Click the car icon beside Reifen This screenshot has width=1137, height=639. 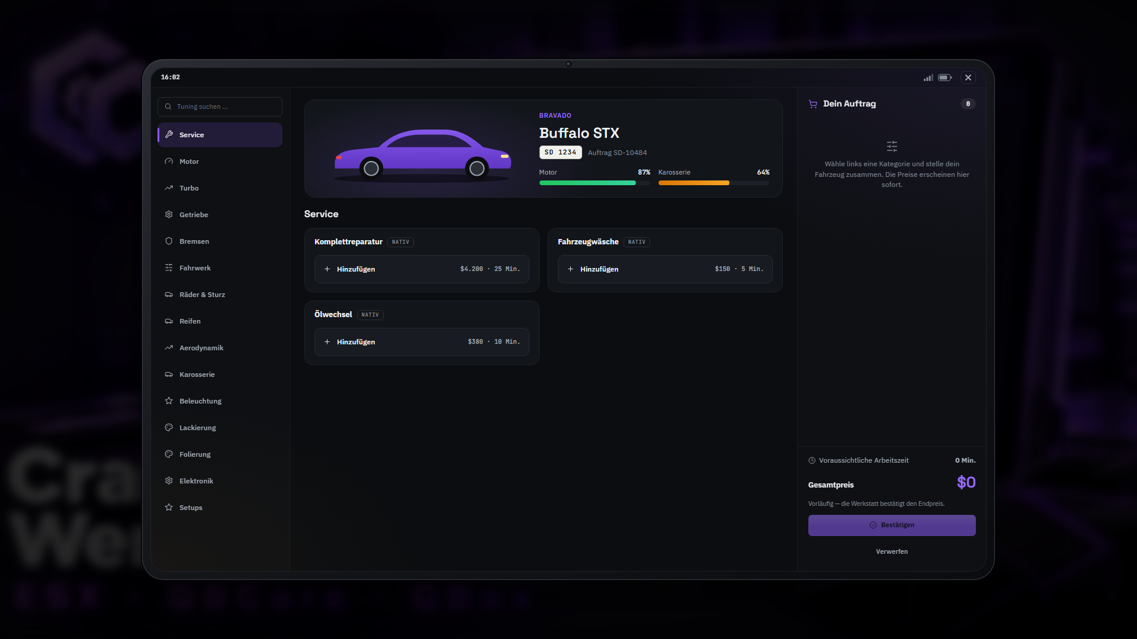tap(169, 321)
